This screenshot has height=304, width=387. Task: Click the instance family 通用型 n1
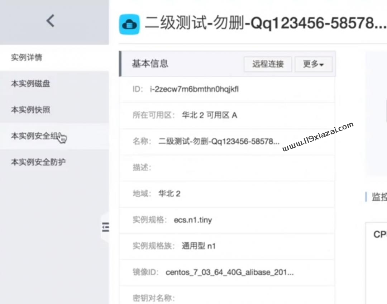pos(199,246)
